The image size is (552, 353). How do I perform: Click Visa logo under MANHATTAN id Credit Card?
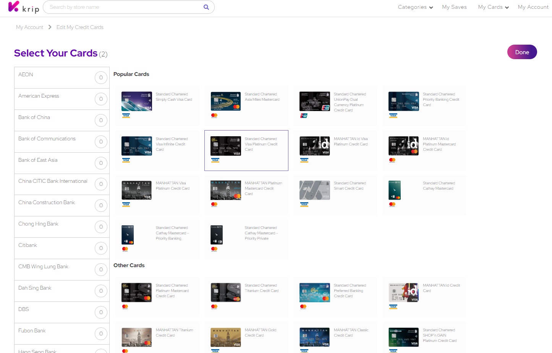click(393, 307)
